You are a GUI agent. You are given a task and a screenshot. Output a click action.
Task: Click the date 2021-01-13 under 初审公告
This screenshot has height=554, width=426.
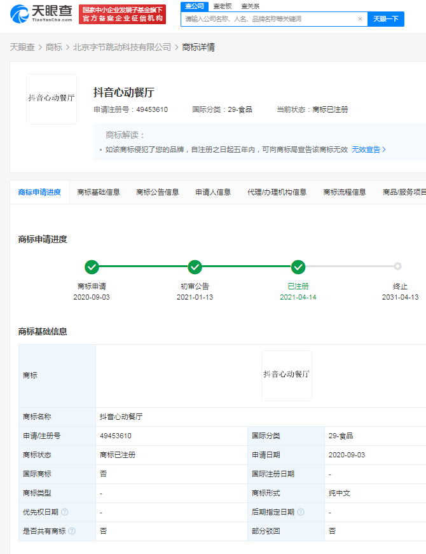point(195,297)
